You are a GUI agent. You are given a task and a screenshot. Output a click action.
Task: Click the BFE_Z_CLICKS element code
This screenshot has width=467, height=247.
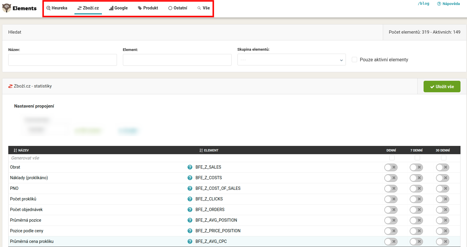click(209, 199)
